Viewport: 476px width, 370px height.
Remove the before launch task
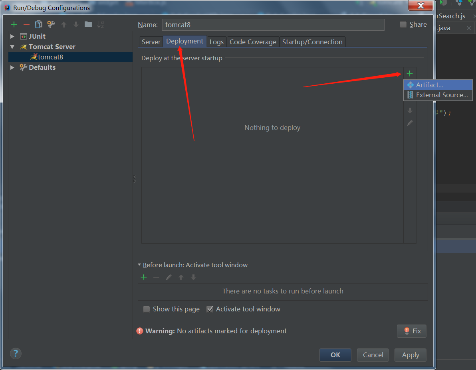(157, 277)
